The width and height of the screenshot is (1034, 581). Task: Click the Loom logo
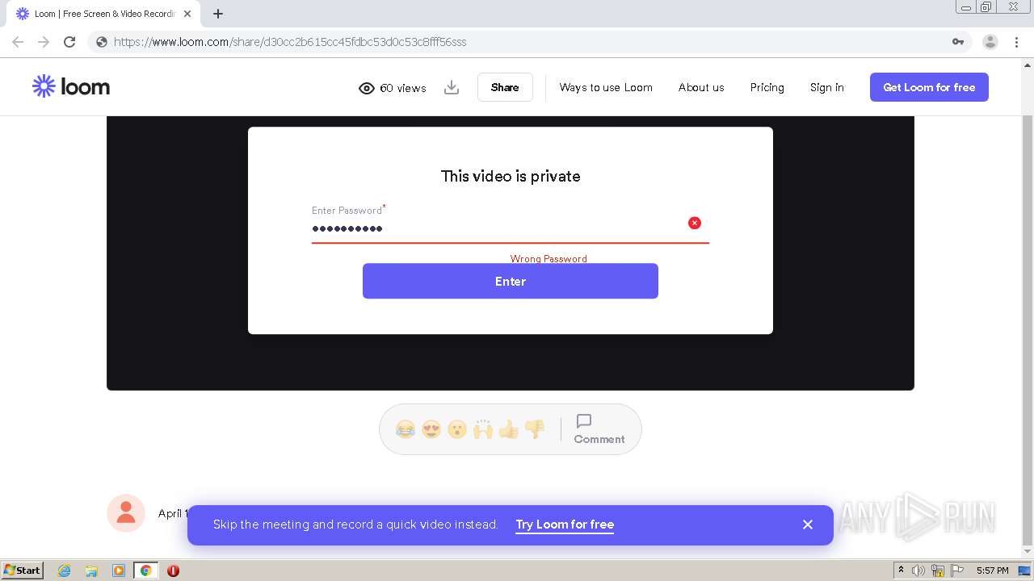(71, 86)
